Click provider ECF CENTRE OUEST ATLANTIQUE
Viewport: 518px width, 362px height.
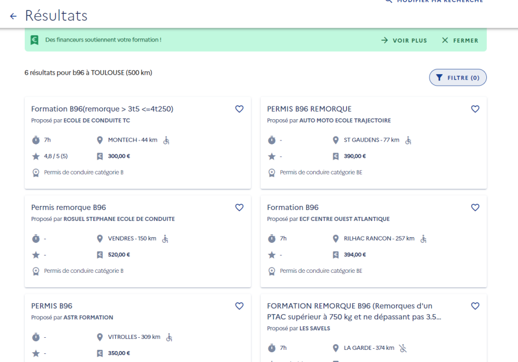tap(345, 219)
